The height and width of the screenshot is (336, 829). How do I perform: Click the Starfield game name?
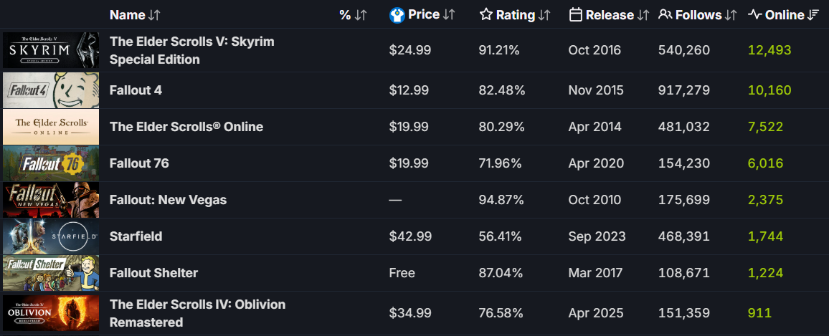(136, 236)
